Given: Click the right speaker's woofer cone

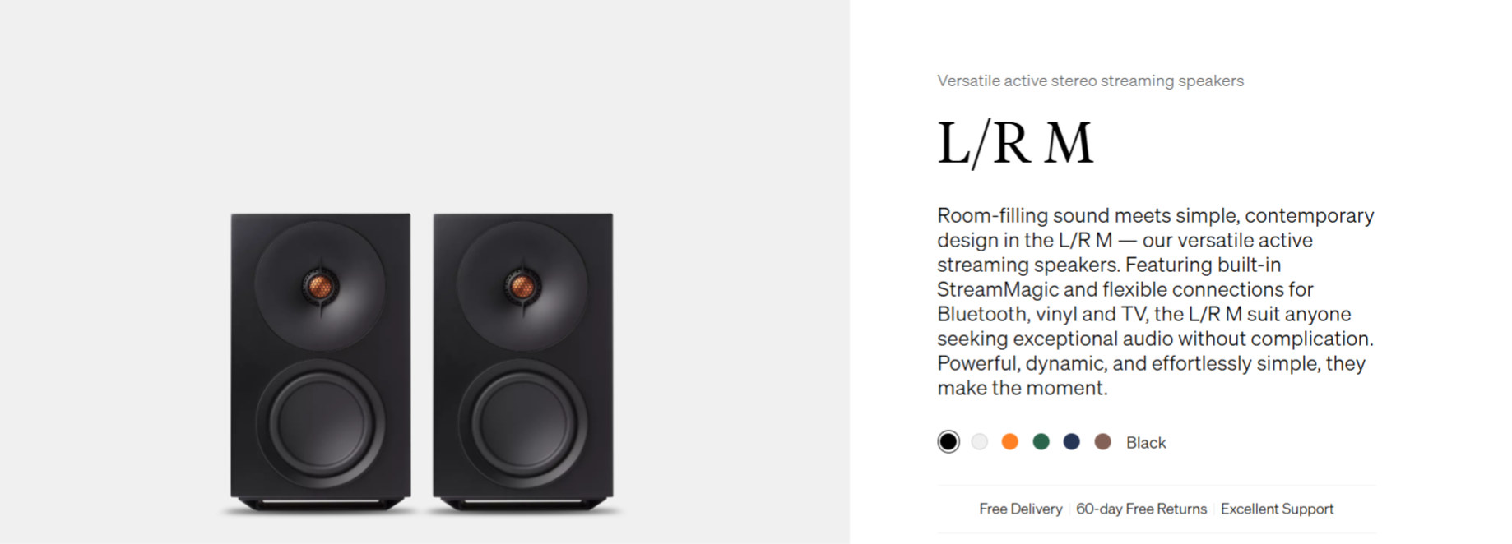Looking at the screenshot, I should [523, 422].
